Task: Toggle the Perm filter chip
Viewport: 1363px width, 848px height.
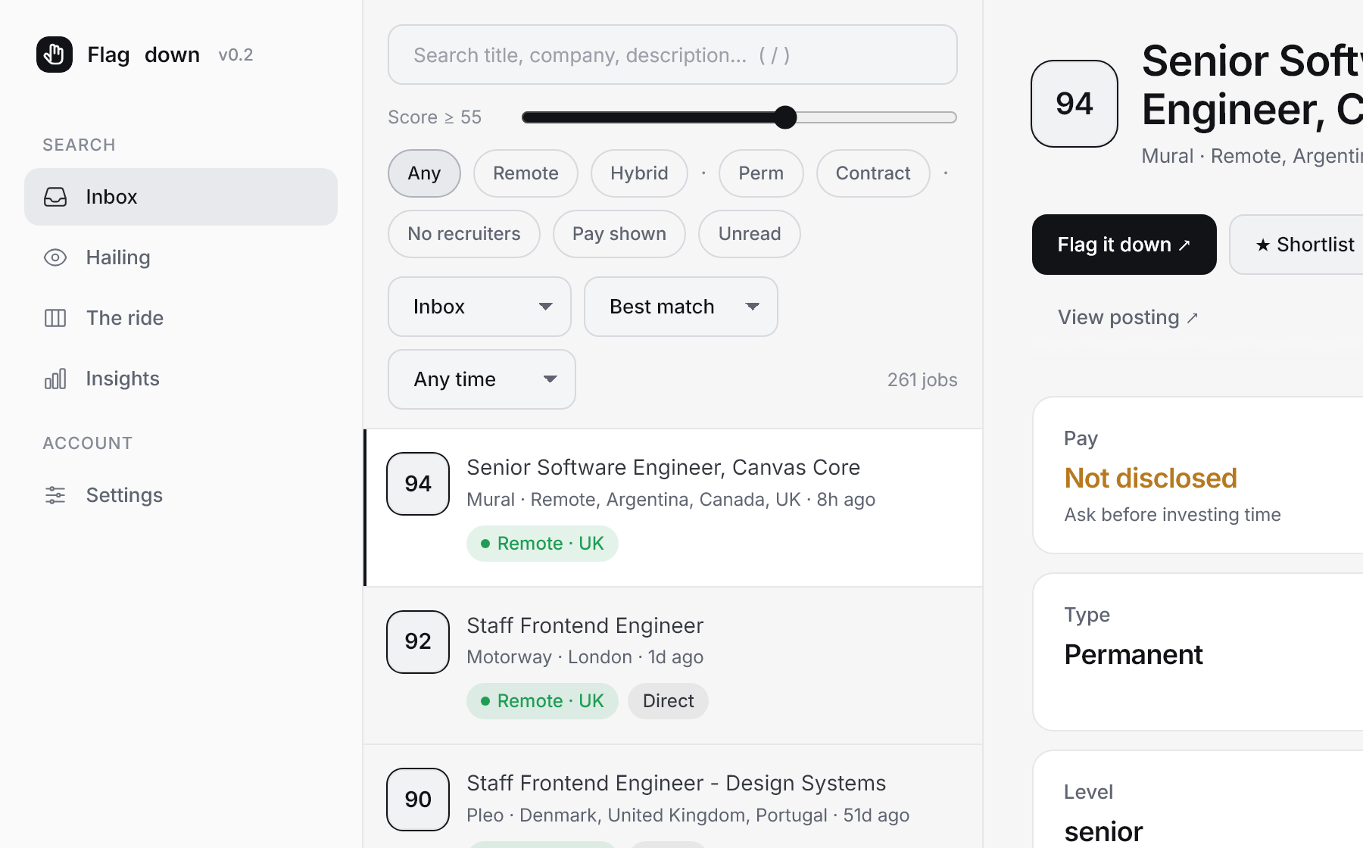Action: pos(761,173)
